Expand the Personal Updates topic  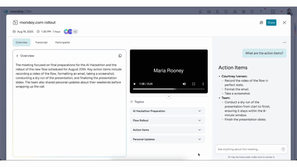167,139
